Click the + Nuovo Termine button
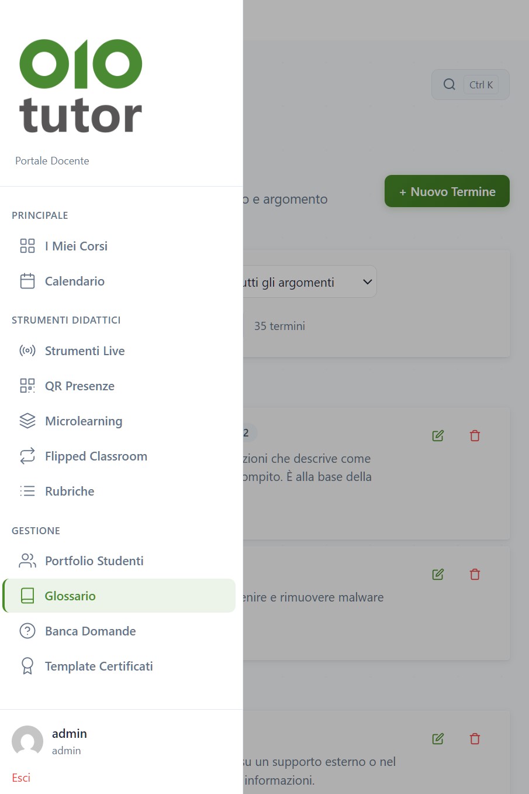 [x=447, y=191]
